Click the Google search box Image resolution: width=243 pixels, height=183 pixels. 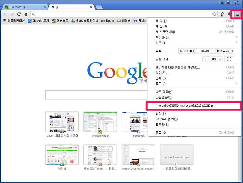(96, 95)
